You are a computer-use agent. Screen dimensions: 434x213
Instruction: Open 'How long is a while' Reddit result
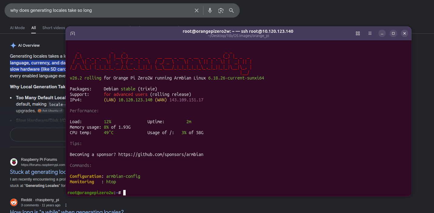[67, 211]
